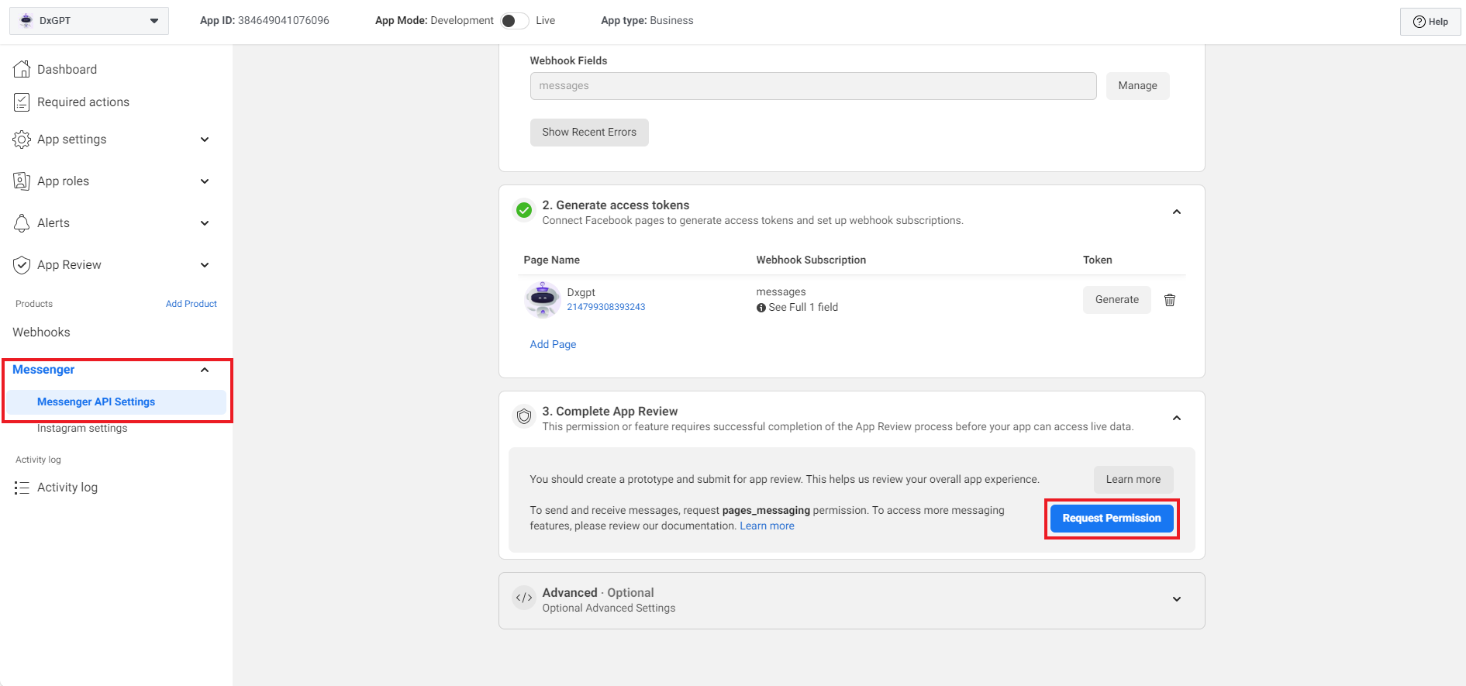
Task: Delete the Dxgpt page with trash icon
Action: click(x=1170, y=300)
